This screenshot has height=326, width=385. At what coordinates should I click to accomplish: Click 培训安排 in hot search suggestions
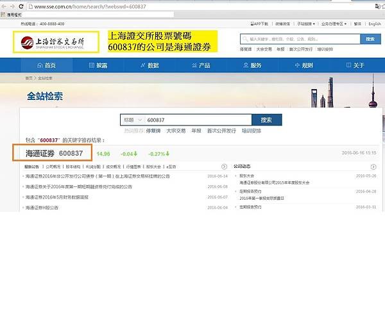(252, 131)
